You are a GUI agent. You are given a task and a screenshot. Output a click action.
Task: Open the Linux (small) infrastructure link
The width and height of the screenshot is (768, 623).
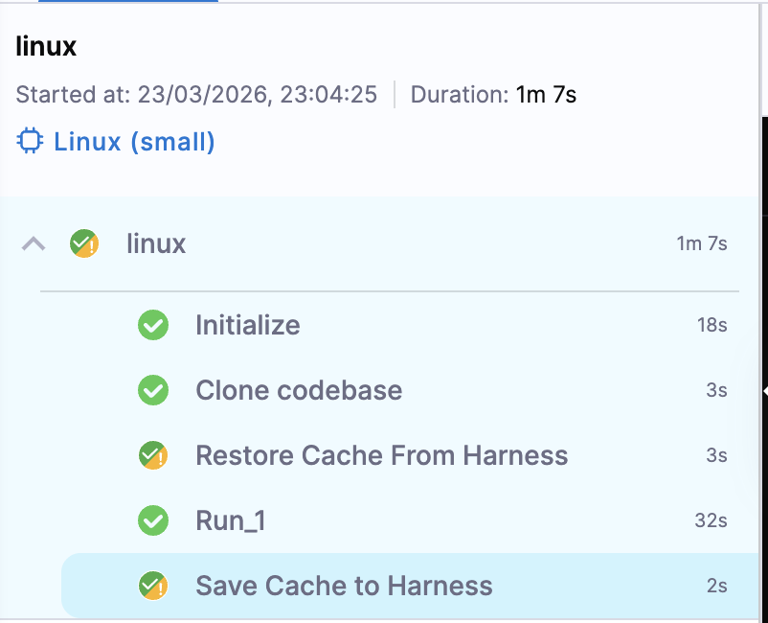pyautogui.click(x=134, y=142)
